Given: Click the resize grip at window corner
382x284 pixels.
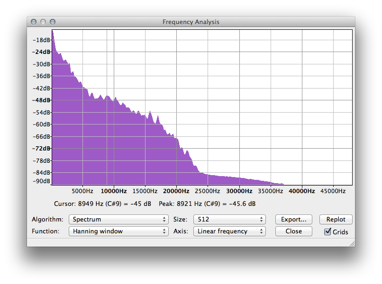Looking at the screenshot, I should click(352, 244).
